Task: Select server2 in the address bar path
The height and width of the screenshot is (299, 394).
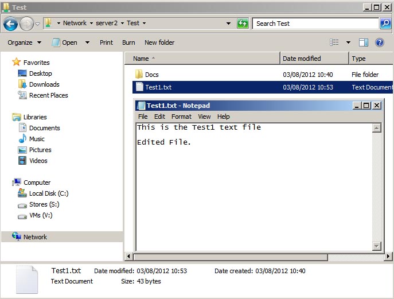Action: (107, 23)
